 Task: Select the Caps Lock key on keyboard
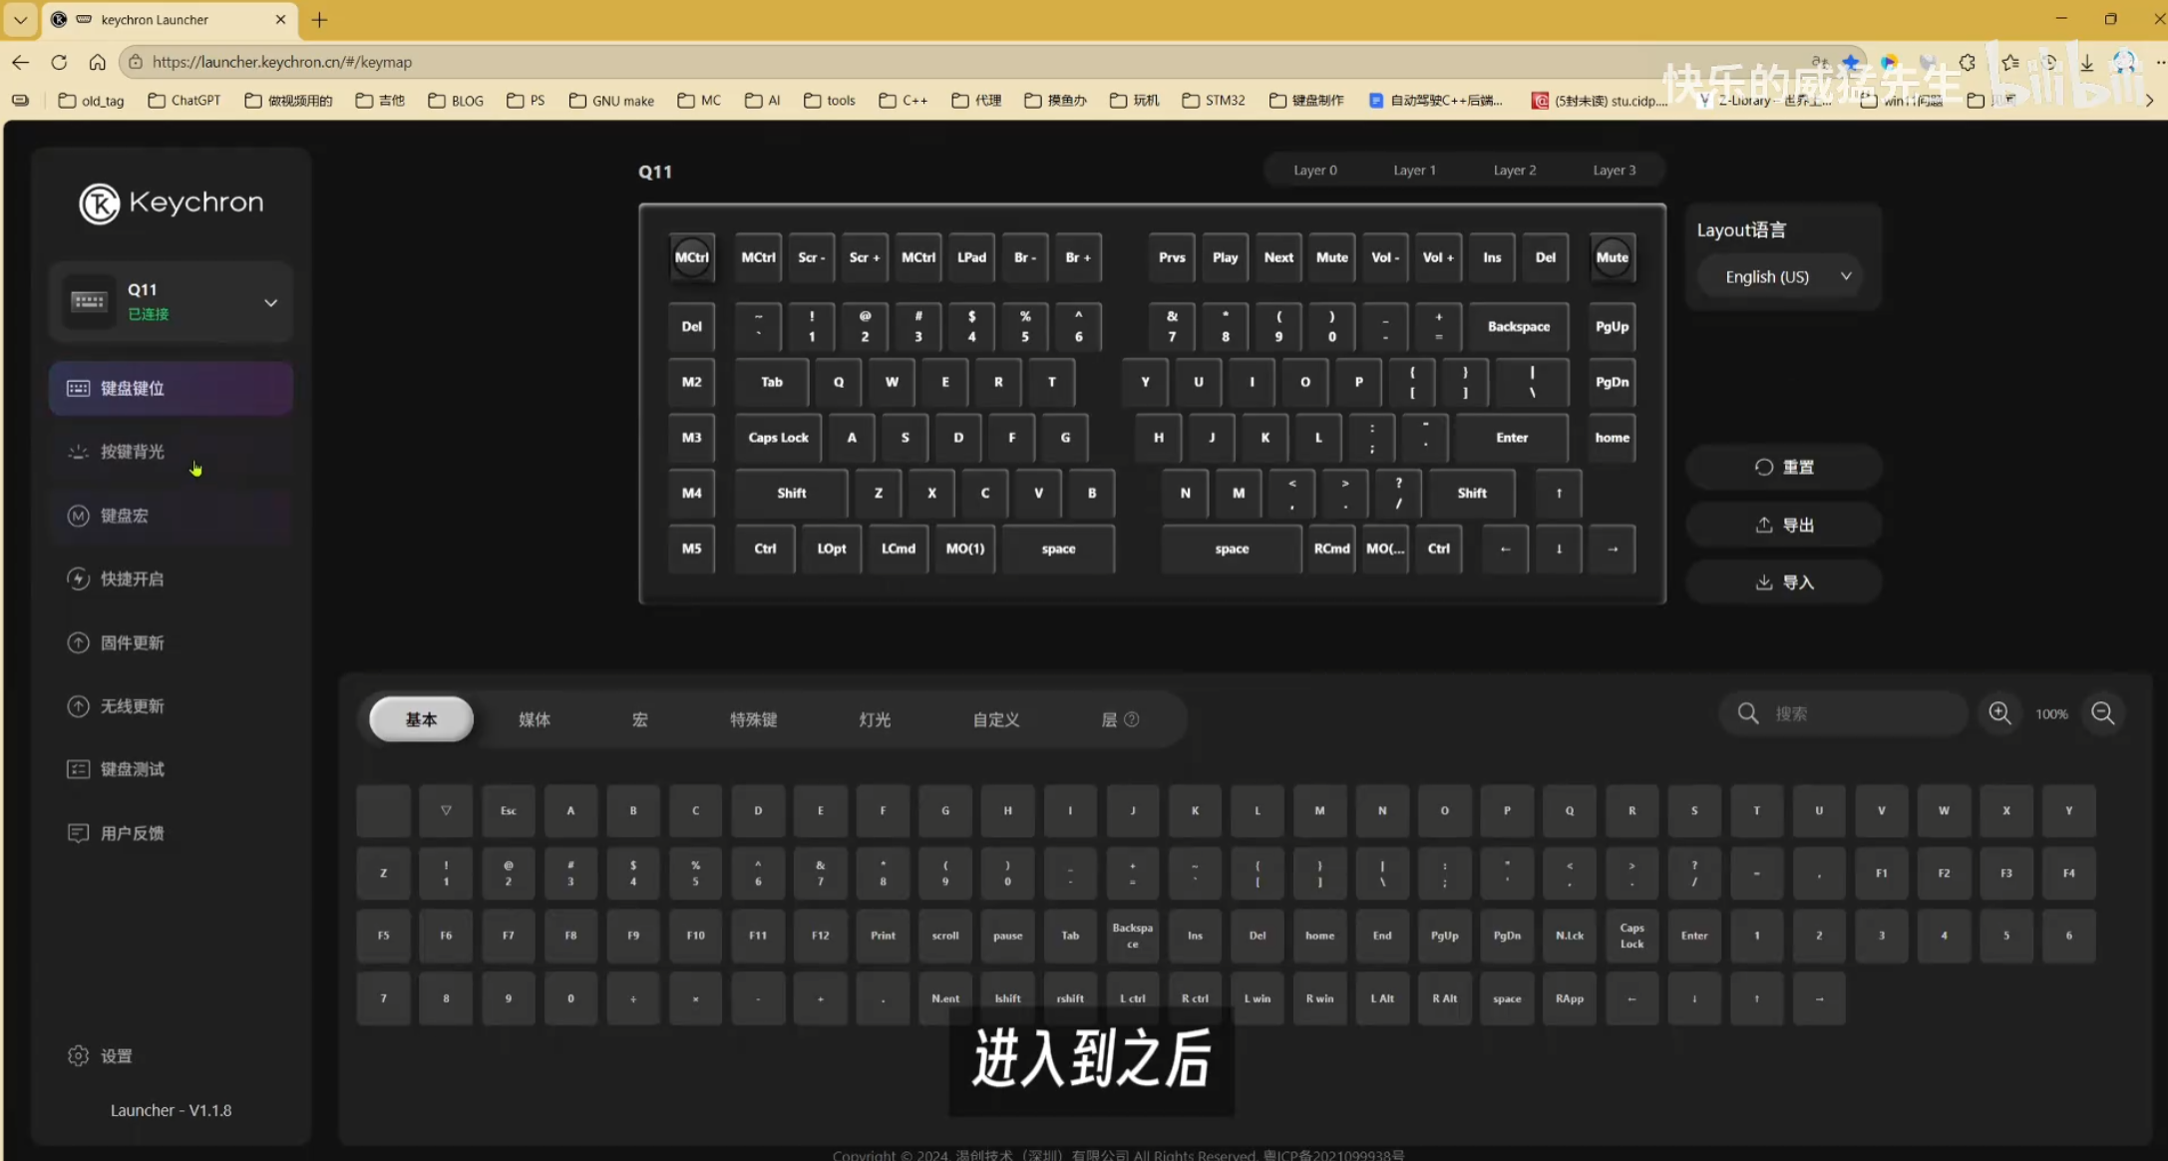(x=778, y=438)
